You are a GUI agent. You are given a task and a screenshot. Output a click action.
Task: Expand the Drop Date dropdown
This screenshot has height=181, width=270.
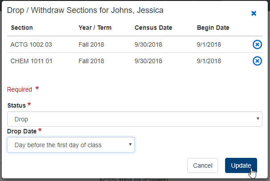71,145
